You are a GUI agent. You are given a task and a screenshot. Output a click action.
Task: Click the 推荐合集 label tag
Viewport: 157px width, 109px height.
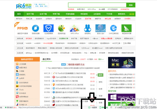pyautogui.click(x=20, y=38)
